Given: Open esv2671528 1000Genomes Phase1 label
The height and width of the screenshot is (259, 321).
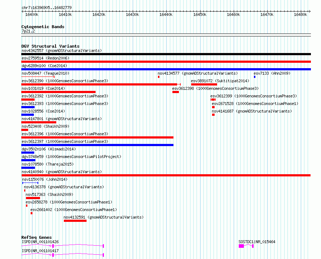Looking at the screenshot, I should point(255,104).
